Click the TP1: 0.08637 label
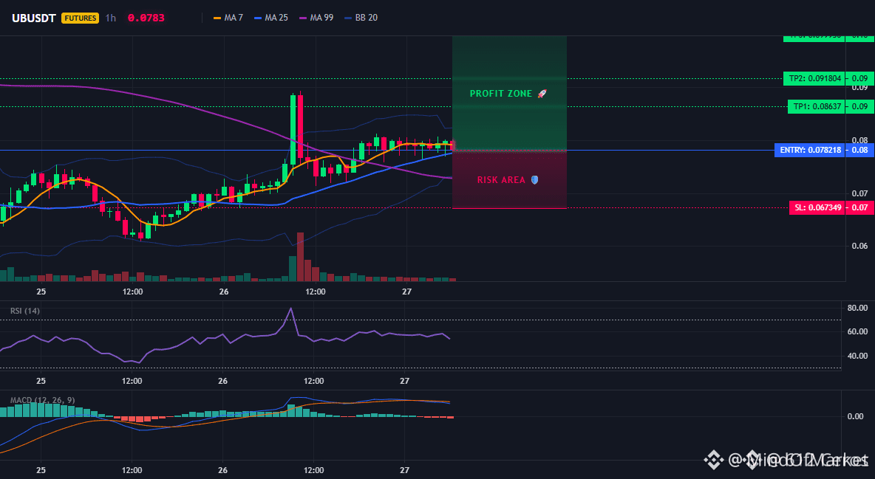This screenshot has width=875, height=479. coord(817,106)
